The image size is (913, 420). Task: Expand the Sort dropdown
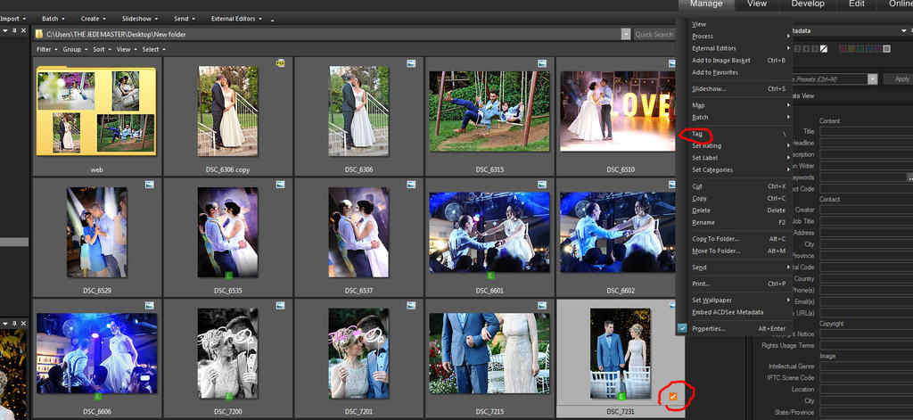[x=100, y=49]
